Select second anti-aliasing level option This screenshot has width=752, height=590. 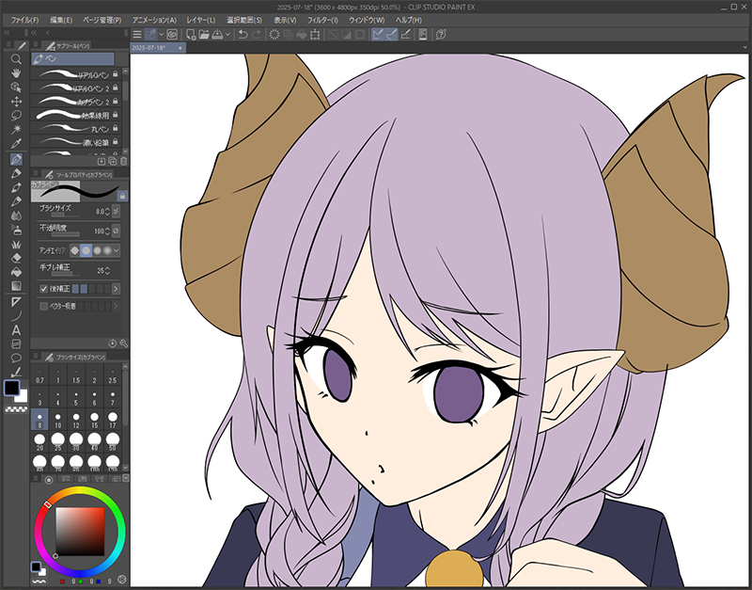[86, 250]
